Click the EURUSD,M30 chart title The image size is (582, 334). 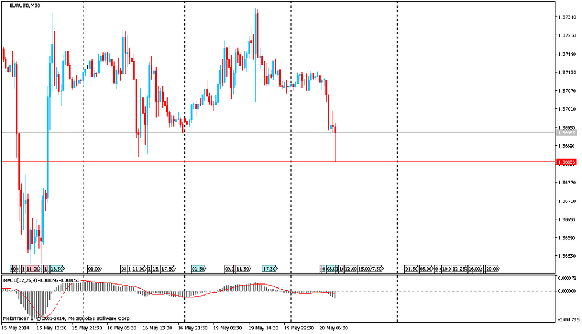(26, 6)
